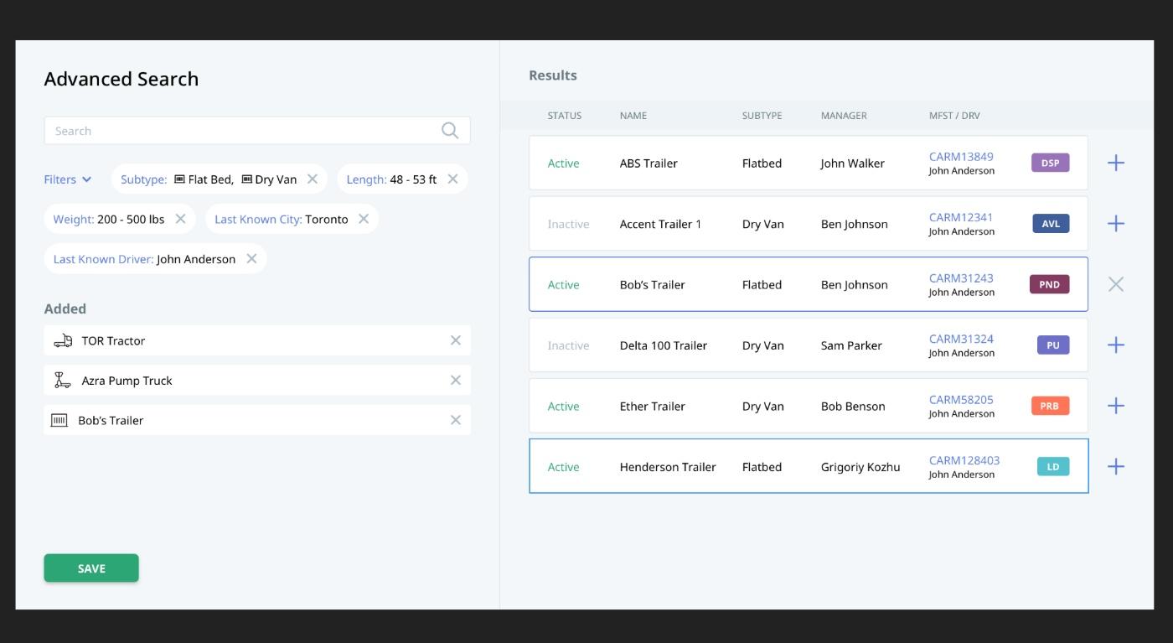Click the Save button

click(91, 568)
